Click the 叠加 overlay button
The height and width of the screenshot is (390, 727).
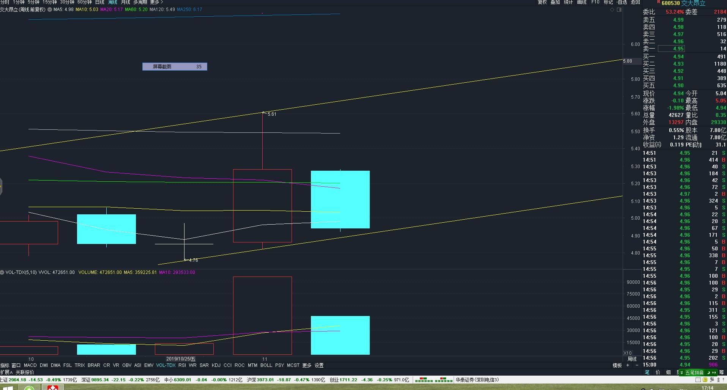[555, 2]
